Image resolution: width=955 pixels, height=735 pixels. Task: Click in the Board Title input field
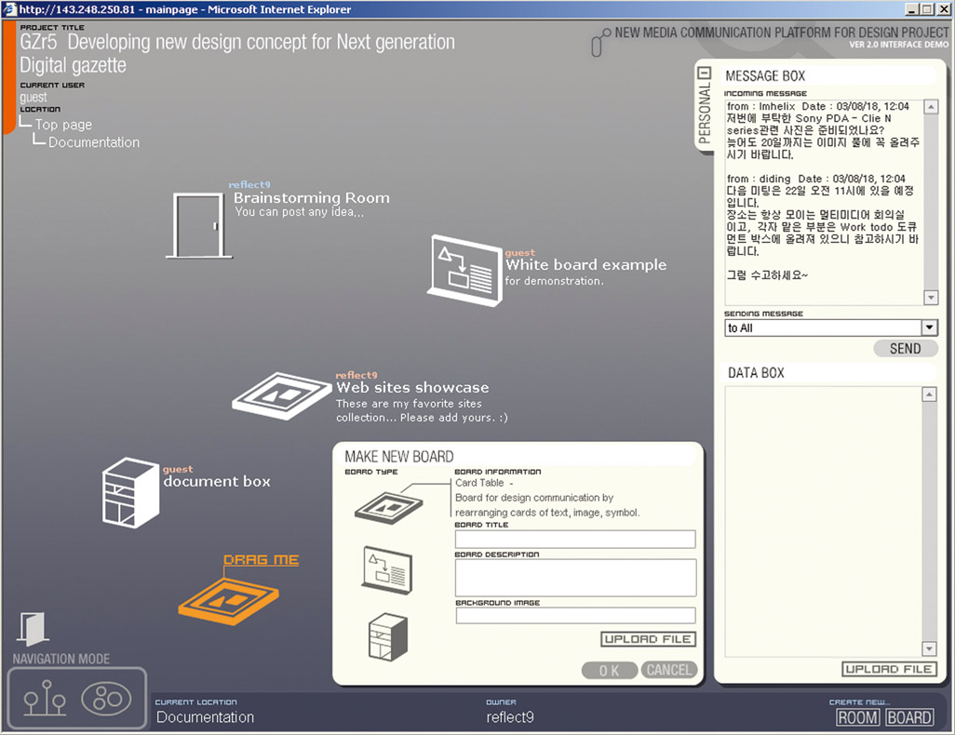click(x=574, y=540)
